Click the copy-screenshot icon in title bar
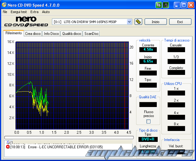The width and height of the screenshot is (196, 161). (x=159, y=5)
